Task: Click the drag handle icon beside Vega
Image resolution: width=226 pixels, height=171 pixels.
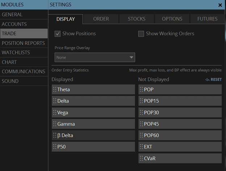Action: [55, 113]
